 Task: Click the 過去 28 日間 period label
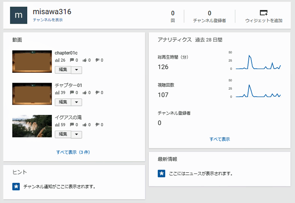(x=208, y=40)
